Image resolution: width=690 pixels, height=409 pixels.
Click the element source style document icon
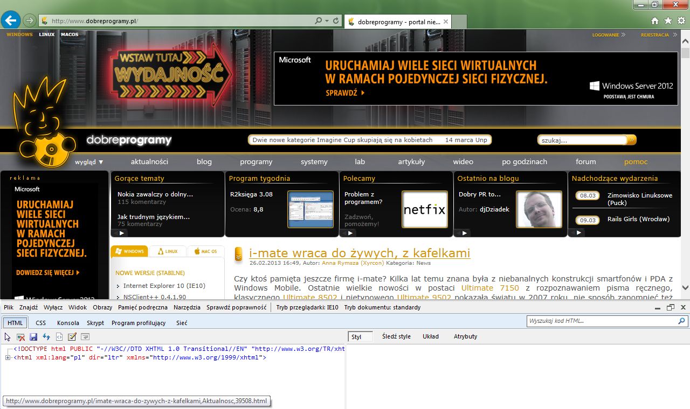point(59,337)
